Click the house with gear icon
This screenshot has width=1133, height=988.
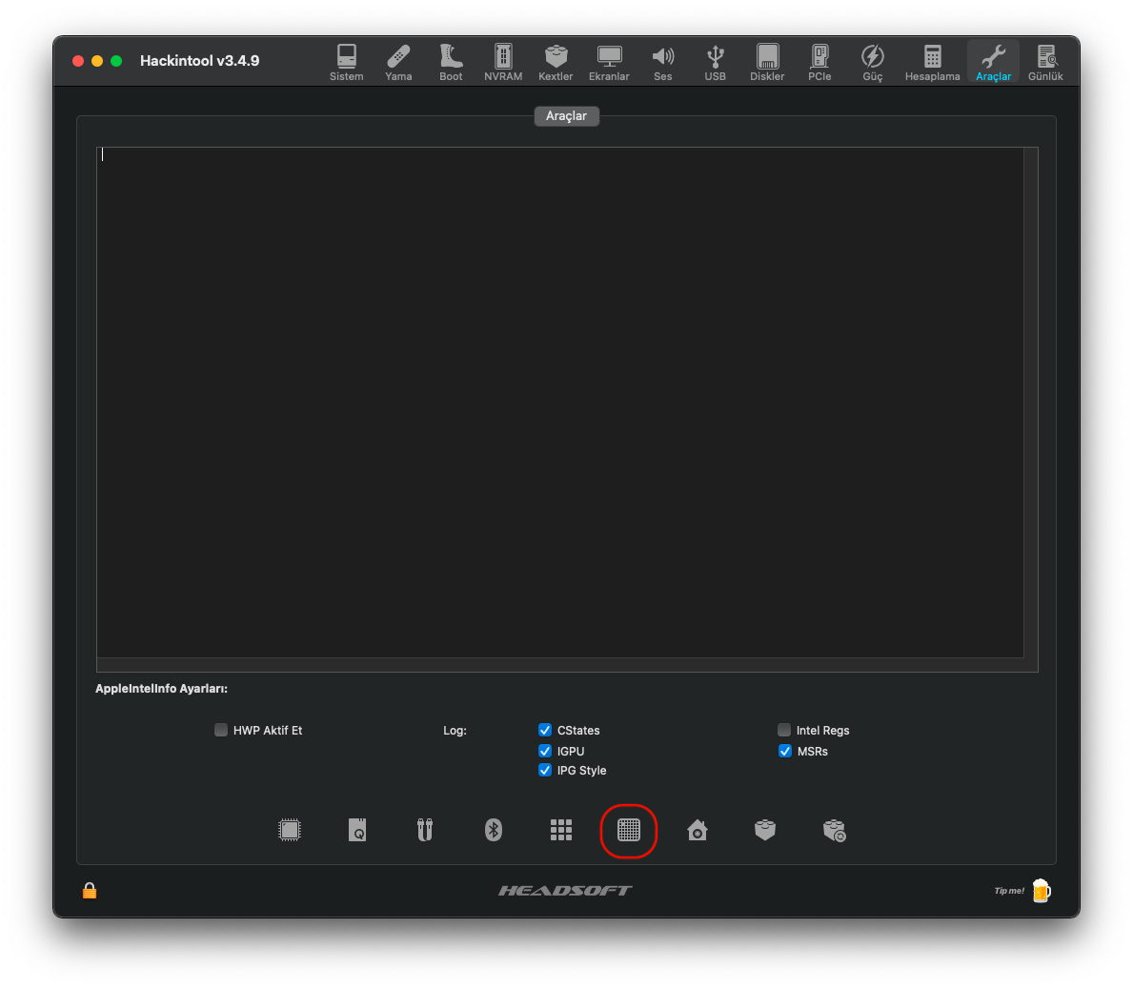pyautogui.click(x=698, y=830)
